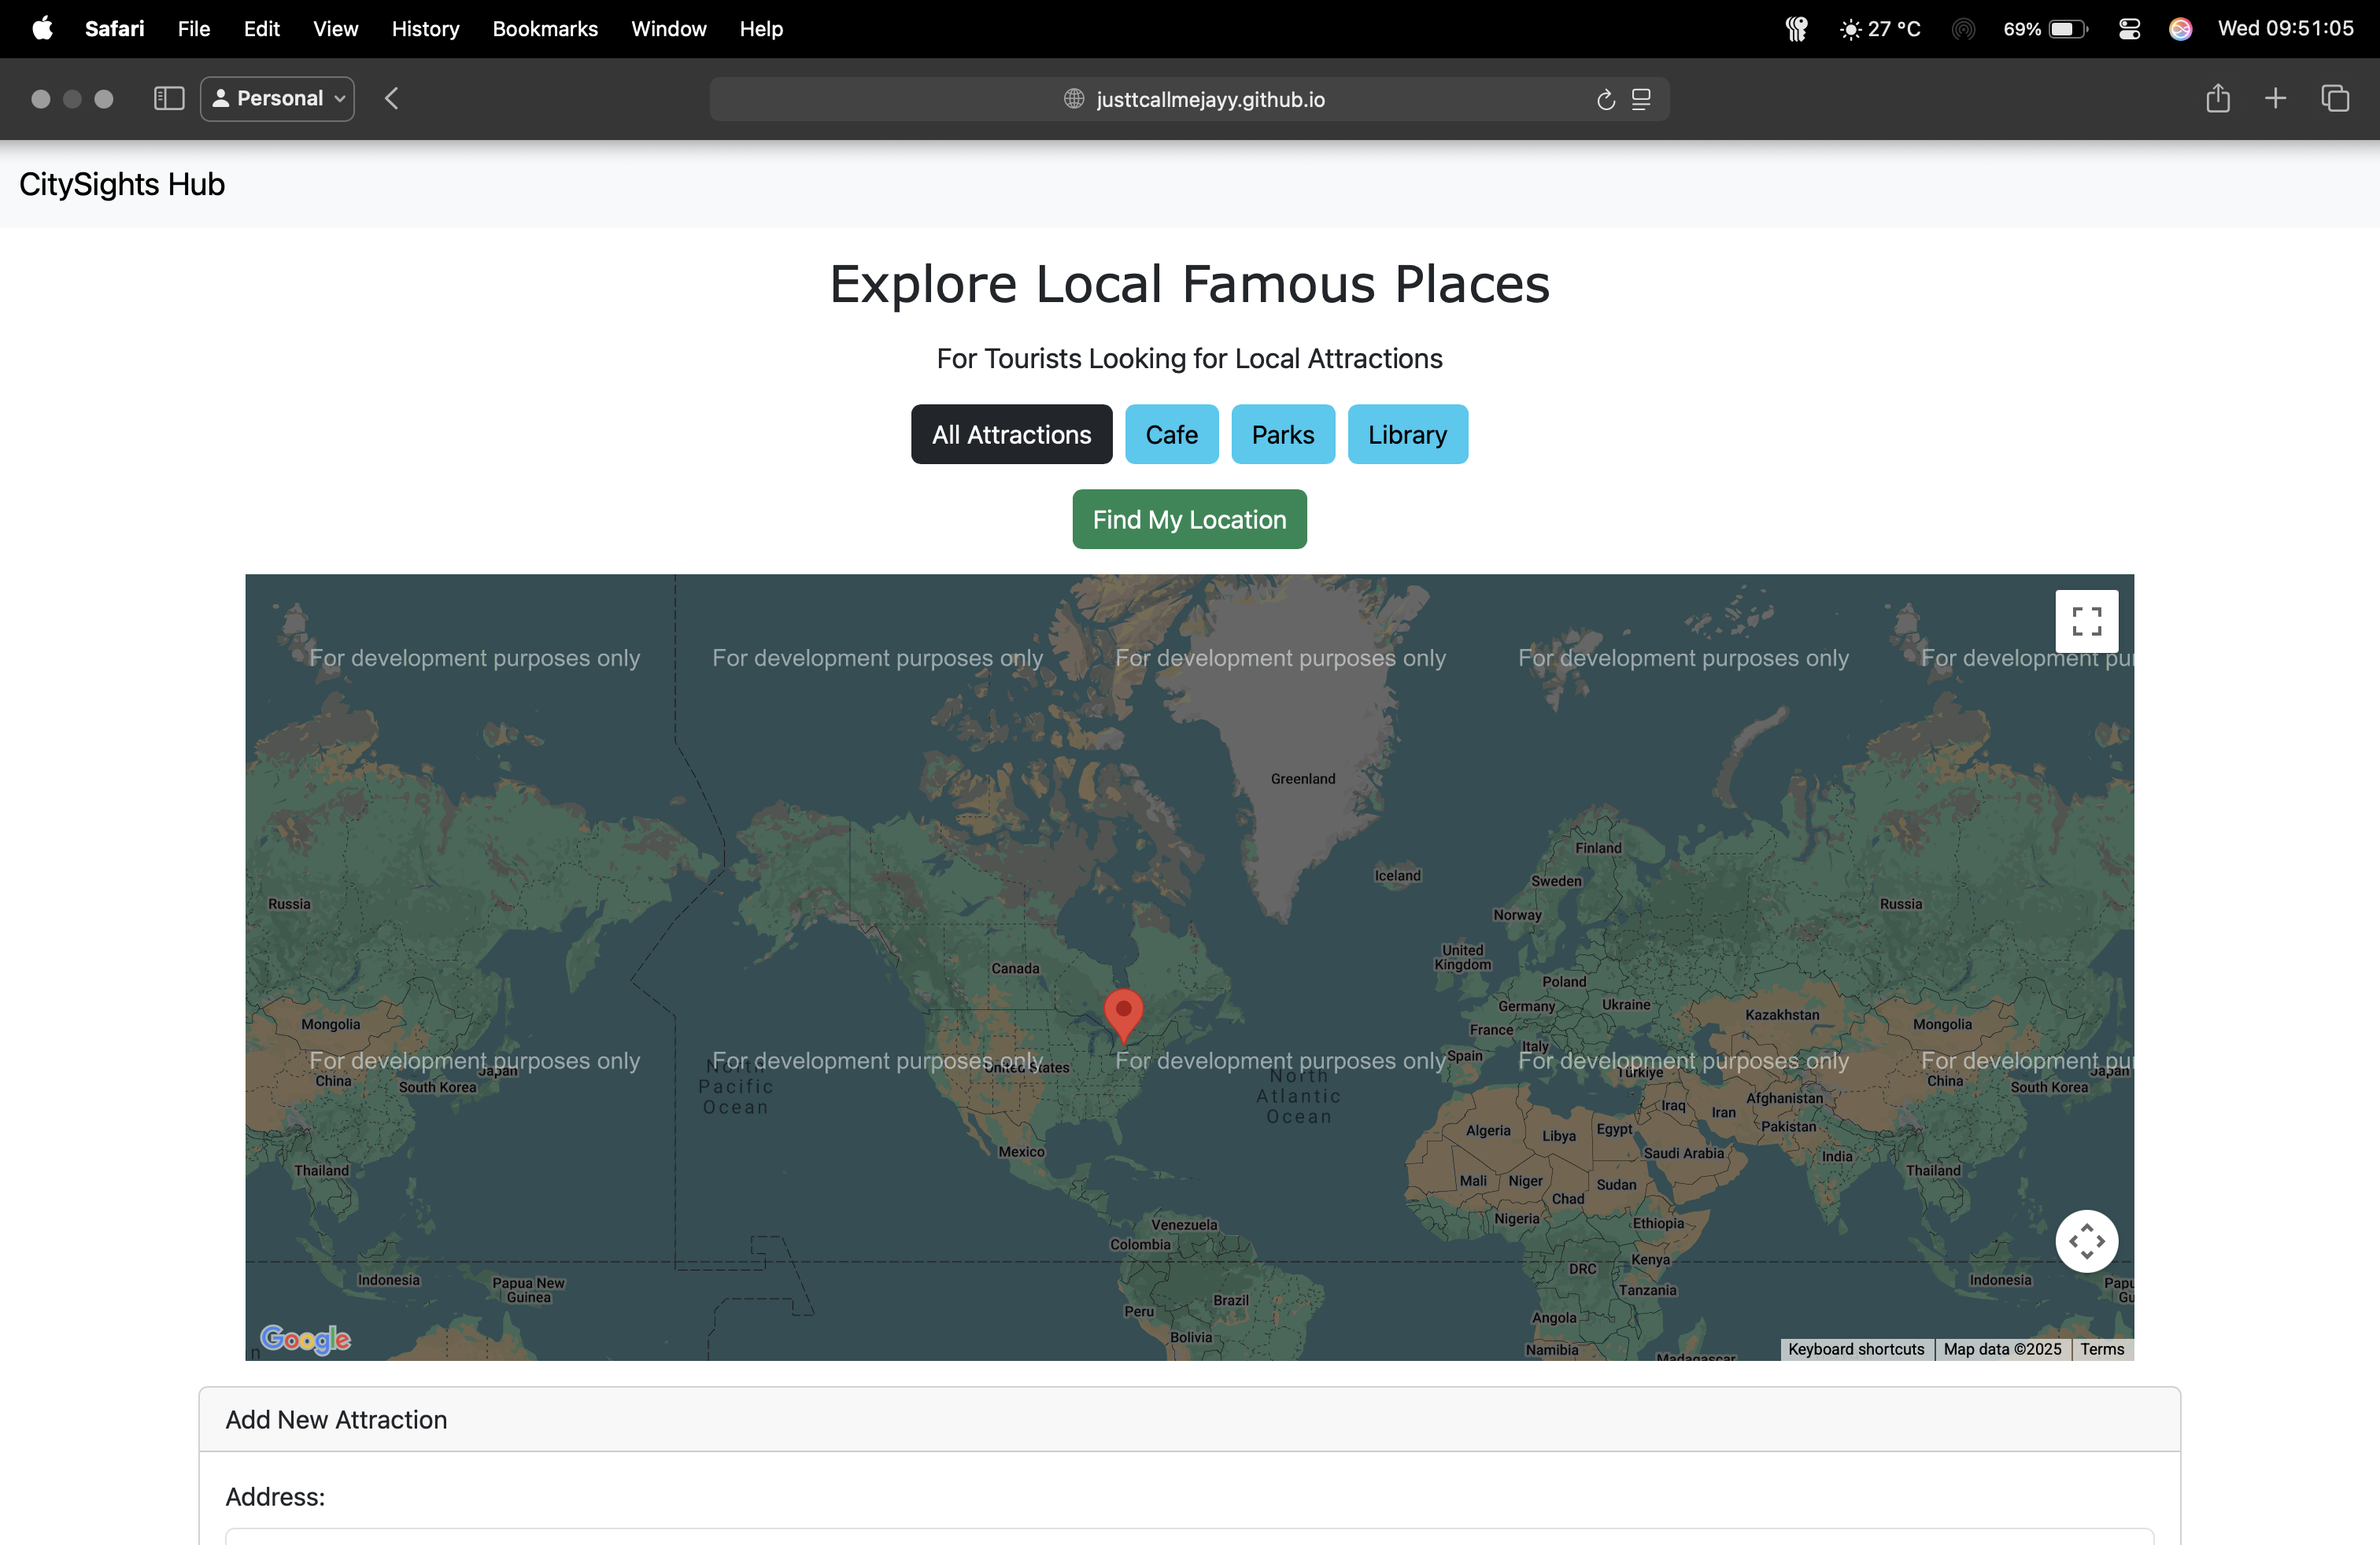2380x1545 pixels.
Task: Open the Personal profile dropdown
Action: pyautogui.click(x=277, y=98)
